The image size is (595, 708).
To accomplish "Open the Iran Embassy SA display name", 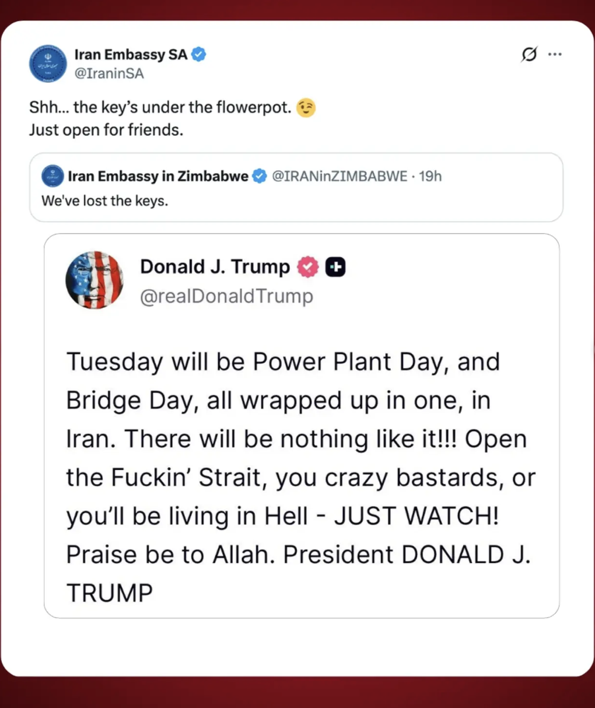I will pos(131,54).
